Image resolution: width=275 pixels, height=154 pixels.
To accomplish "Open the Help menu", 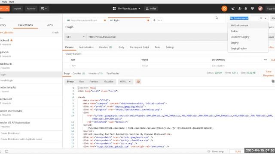I will click(x=12, y=2).
